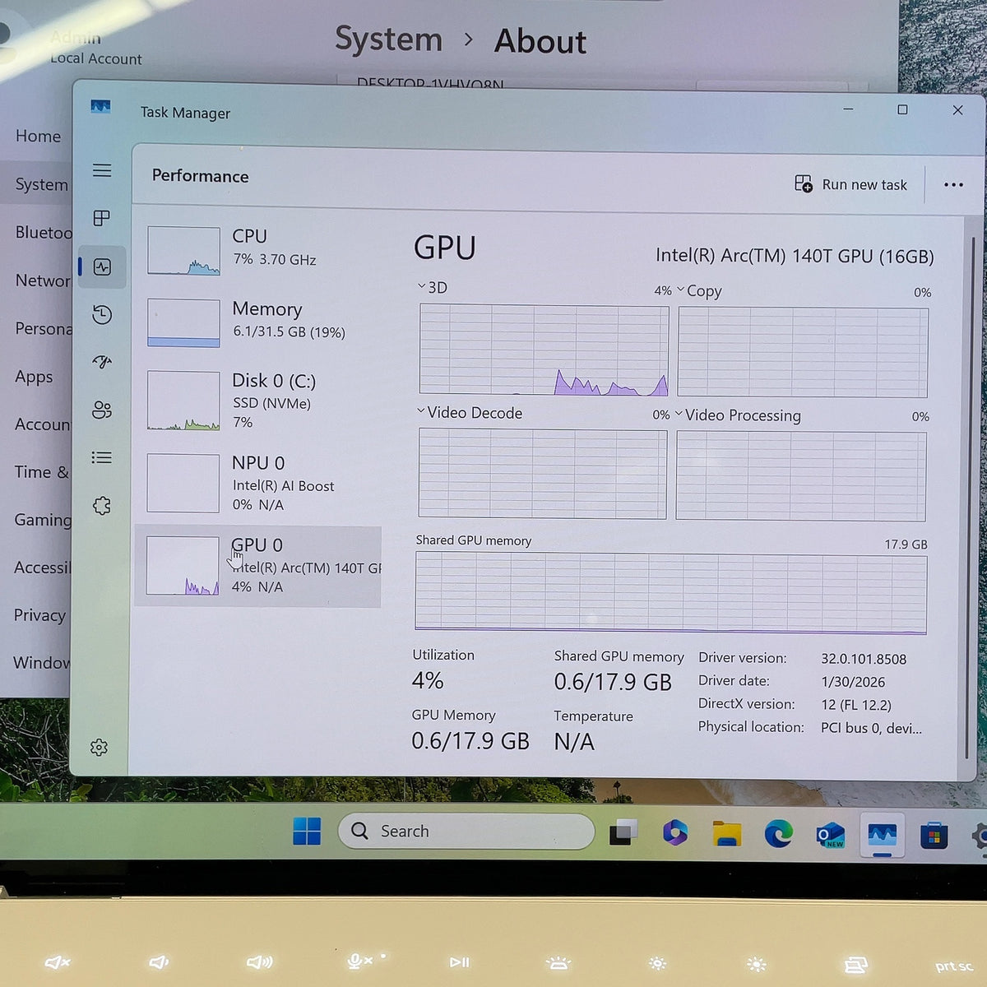Open Privacy in the Settings sidebar
This screenshot has height=987, width=987.
click(x=39, y=615)
